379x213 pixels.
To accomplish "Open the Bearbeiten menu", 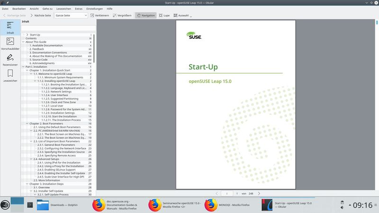I will pyautogui.click(x=19, y=9).
